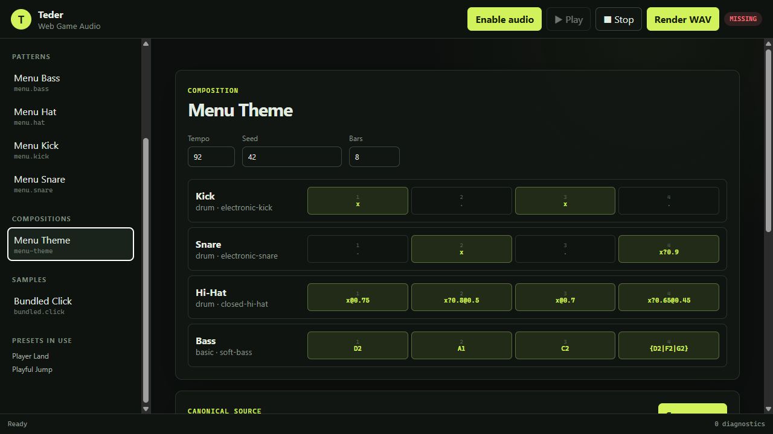Stop playback with Stop button
This screenshot has height=434, width=773.
tap(618, 19)
